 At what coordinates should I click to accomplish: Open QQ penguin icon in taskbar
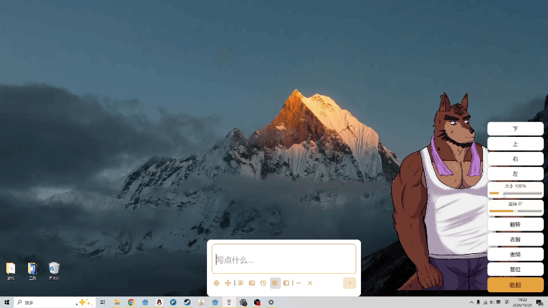point(159,303)
